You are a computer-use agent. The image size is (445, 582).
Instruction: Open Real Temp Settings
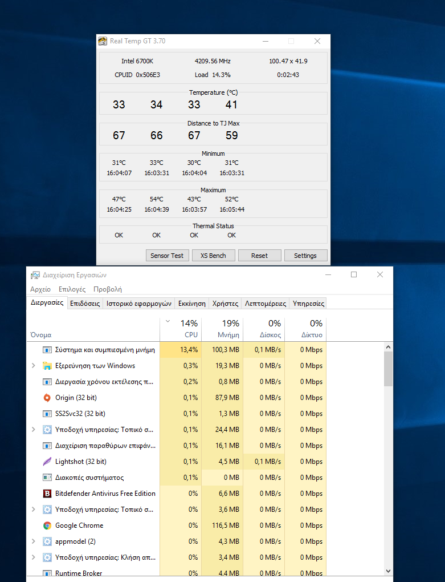pyautogui.click(x=305, y=256)
